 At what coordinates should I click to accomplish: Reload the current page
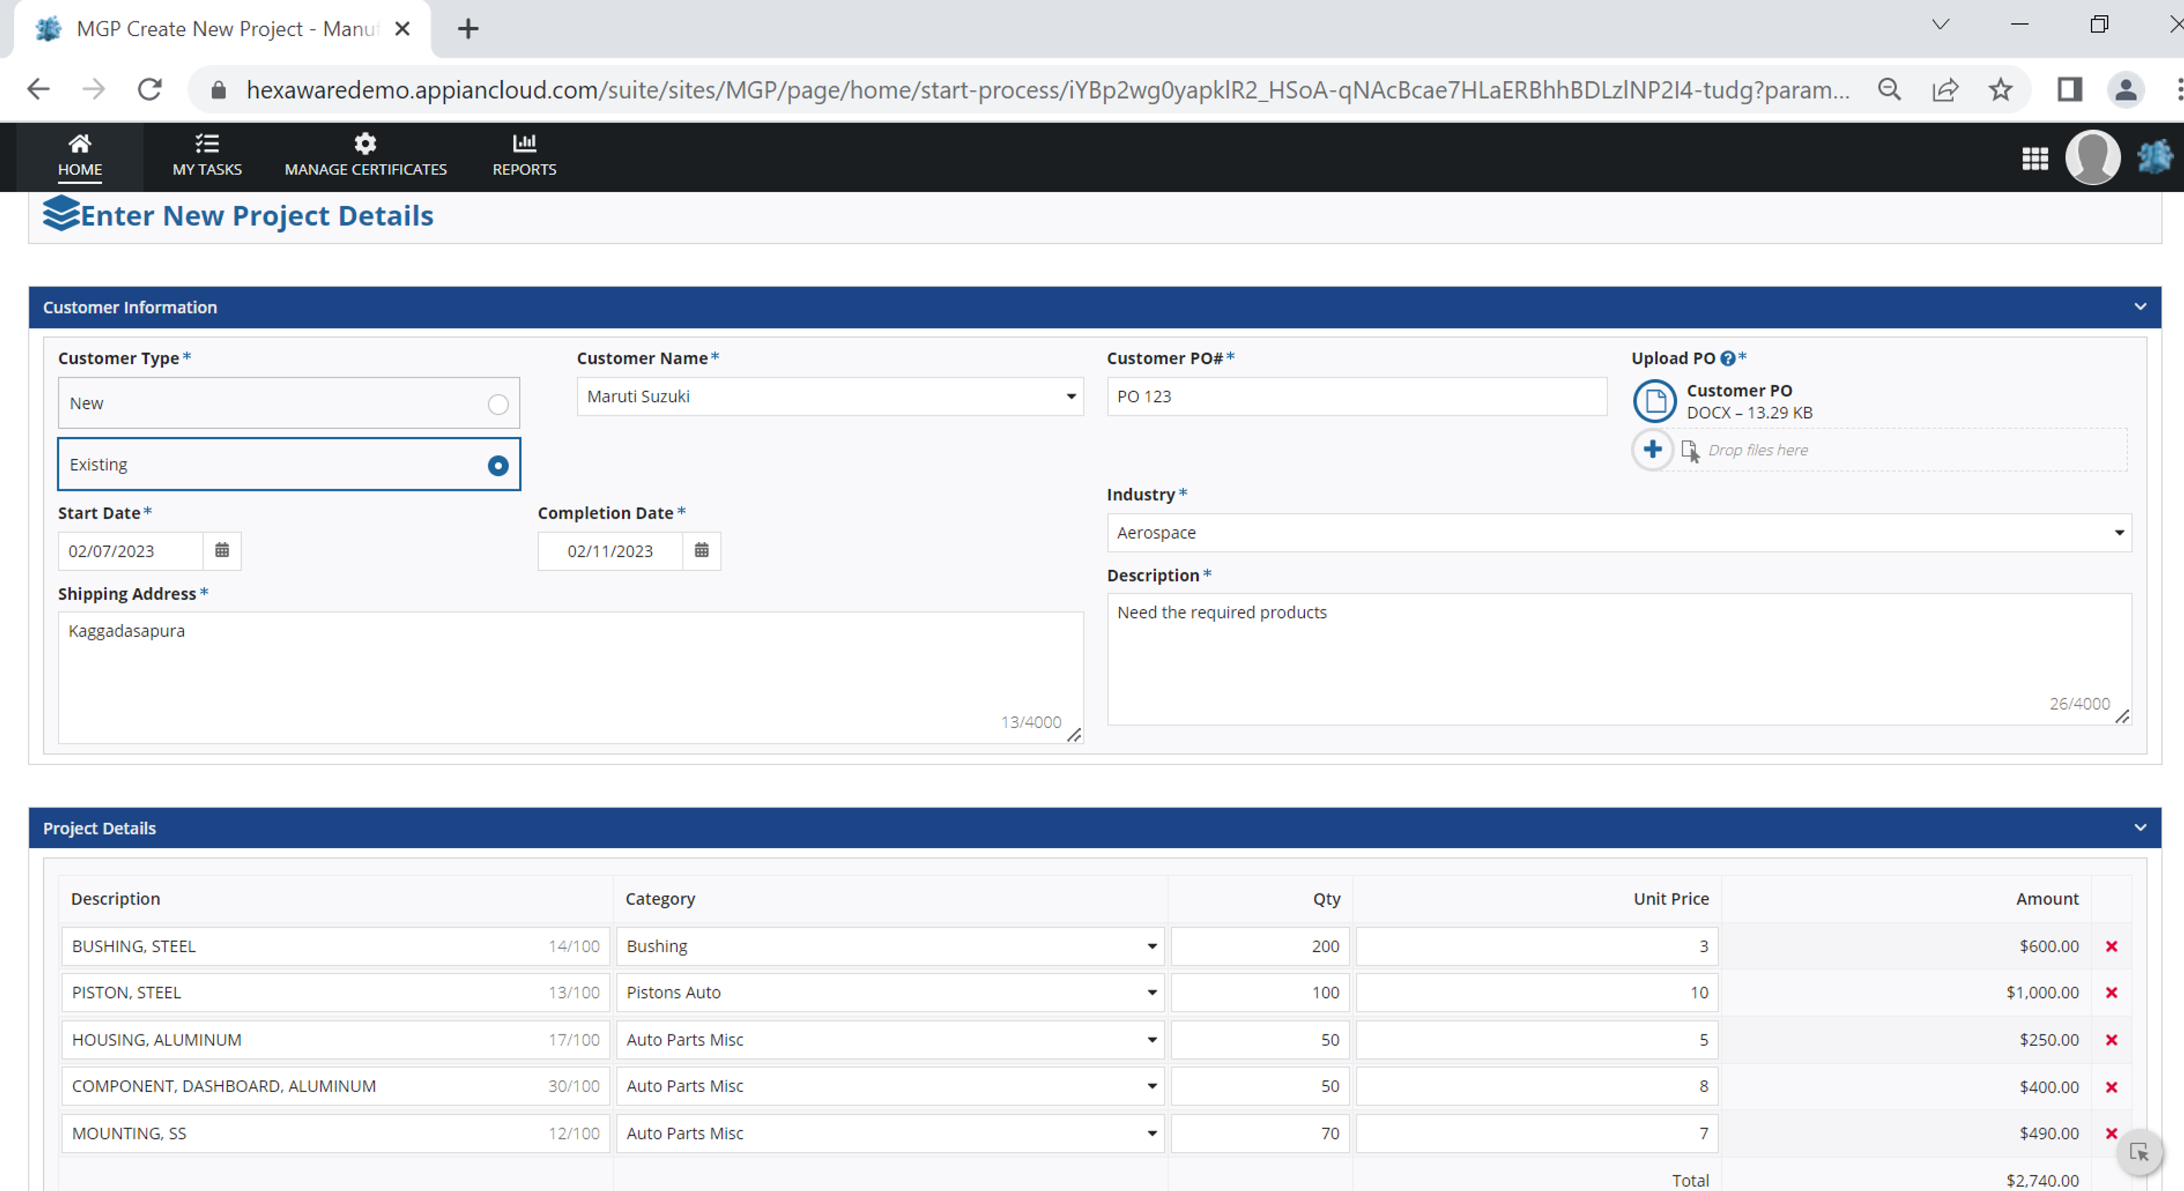[x=149, y=89]
